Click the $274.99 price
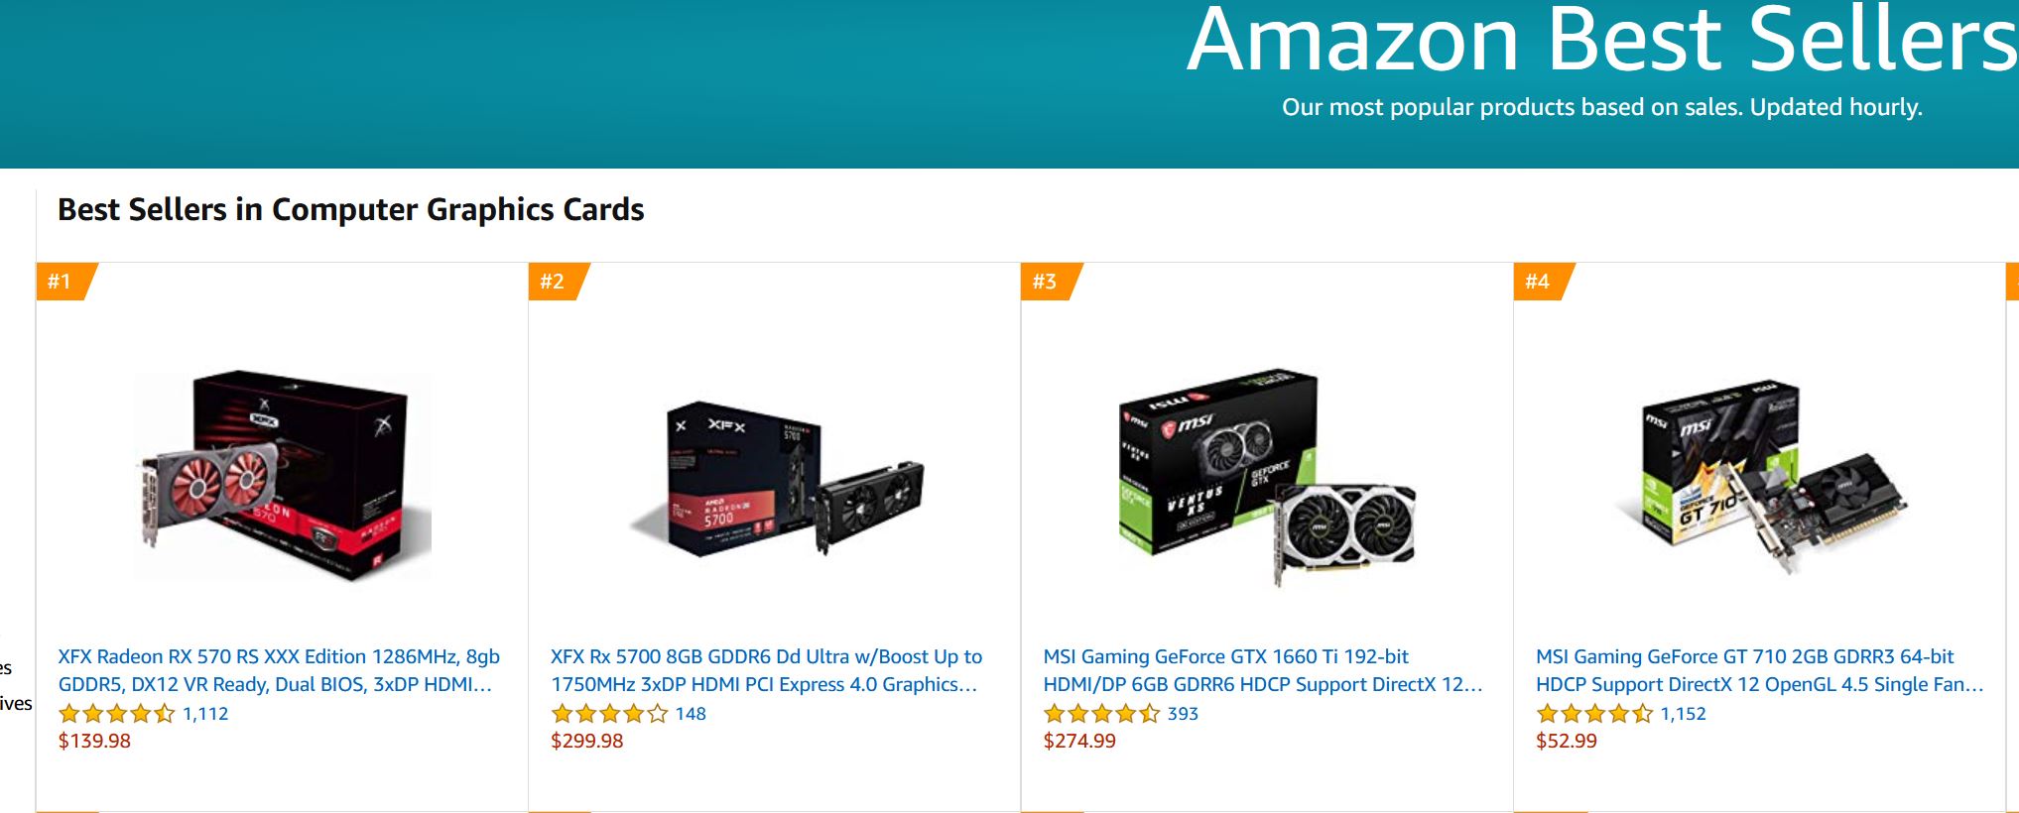The image size is (2019, 813). point(1079,742)
